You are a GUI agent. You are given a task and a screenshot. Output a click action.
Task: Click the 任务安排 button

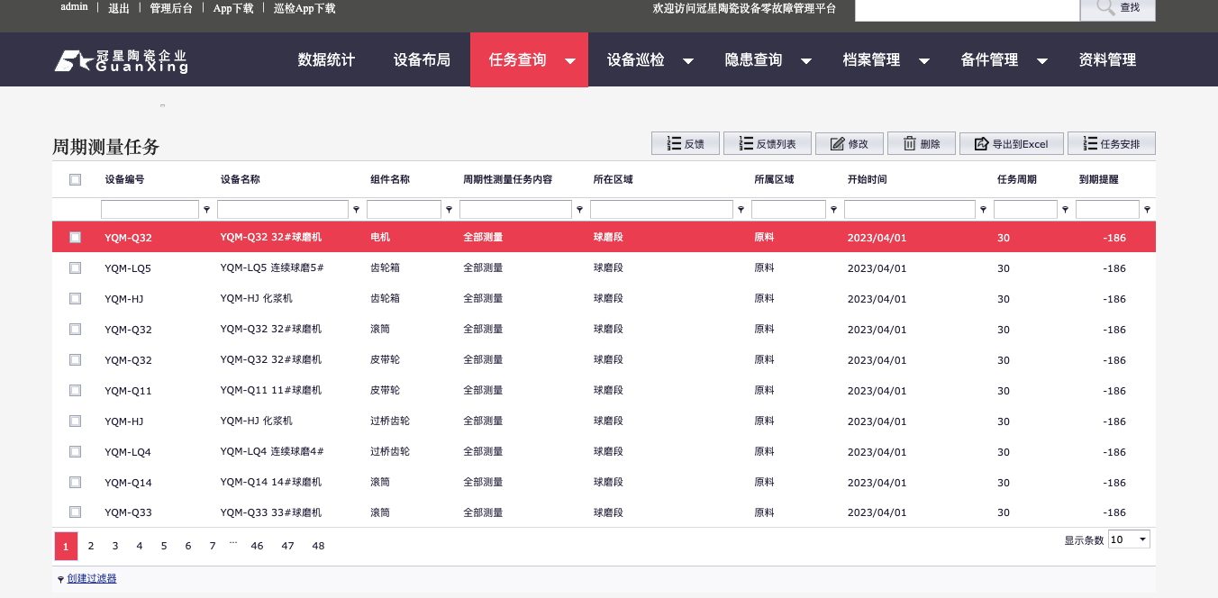[x=1112, y=143]
